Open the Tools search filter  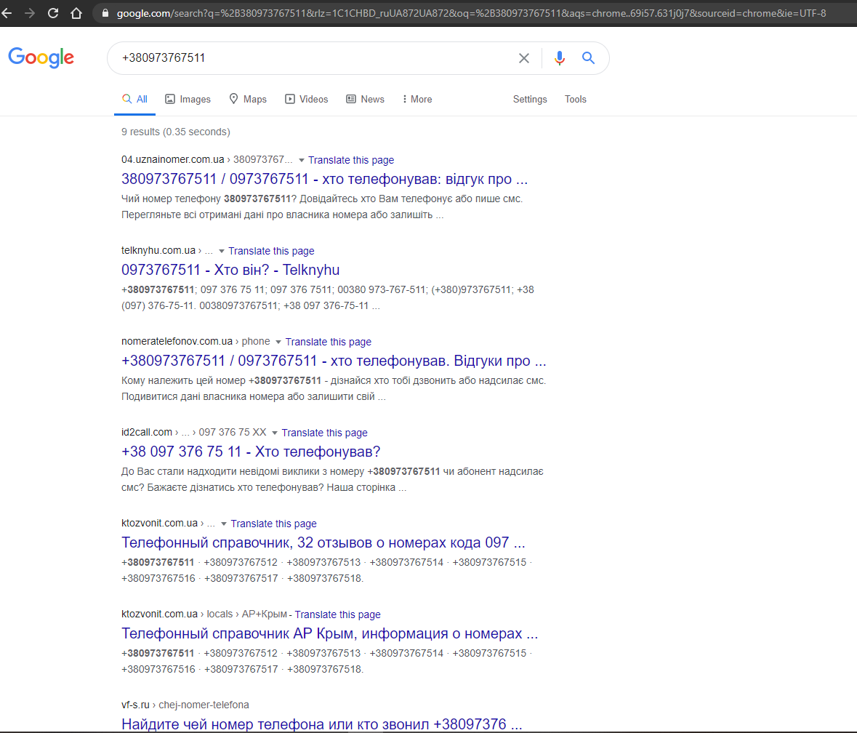click(575, 99)
